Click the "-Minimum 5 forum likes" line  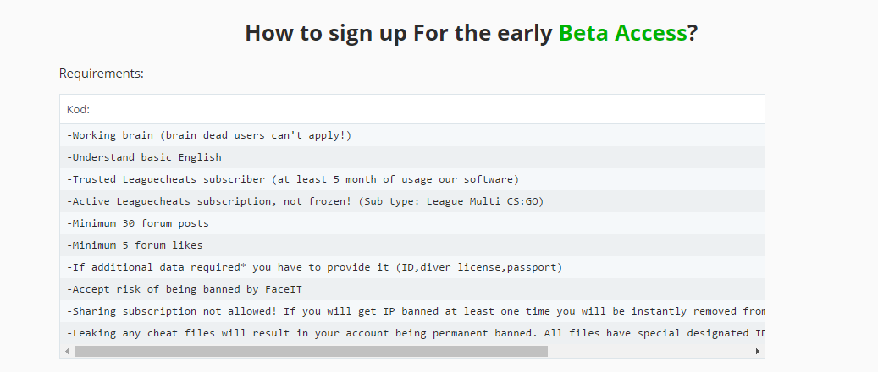click(x=412, y=245)
